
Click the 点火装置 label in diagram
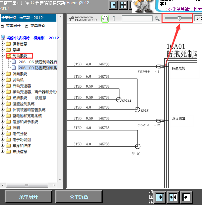tap(178, 118)
